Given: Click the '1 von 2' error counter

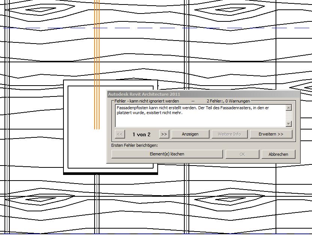Looking at the screenshot, I should point(142,134).
